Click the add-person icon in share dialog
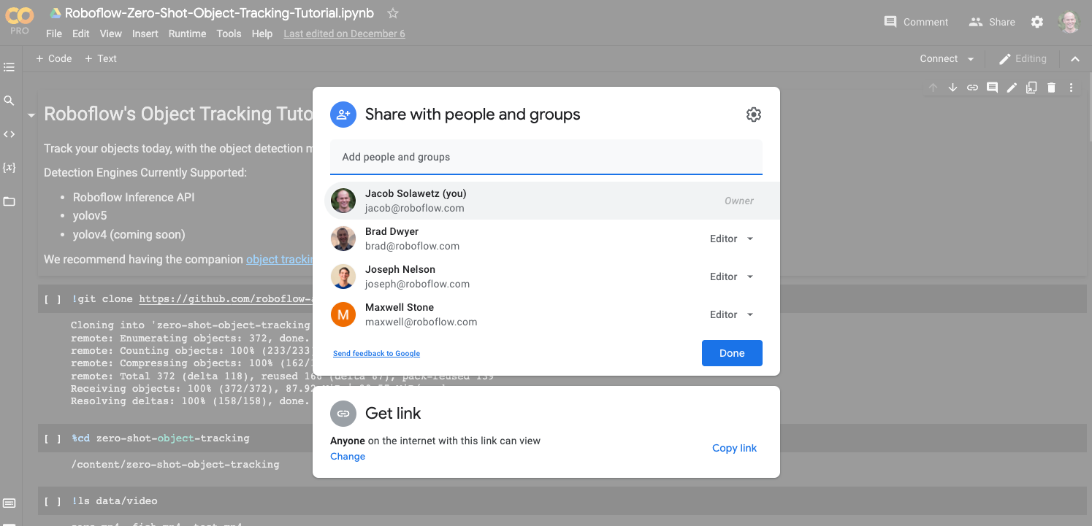1092x526 pixels. [x=343, y=114]
